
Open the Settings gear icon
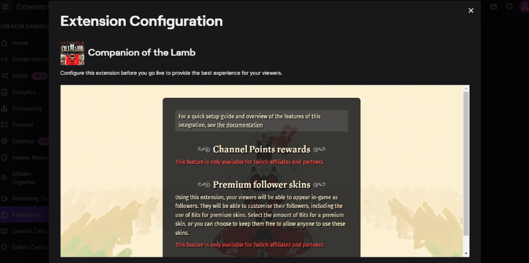point(4,141)
